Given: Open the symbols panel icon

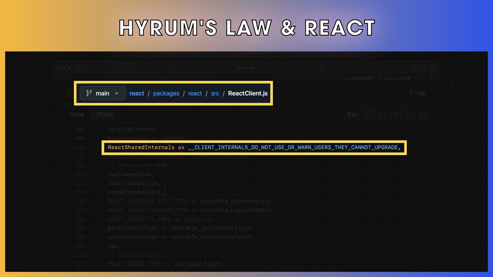Looking at the screenshot, I should coord(423,114).
